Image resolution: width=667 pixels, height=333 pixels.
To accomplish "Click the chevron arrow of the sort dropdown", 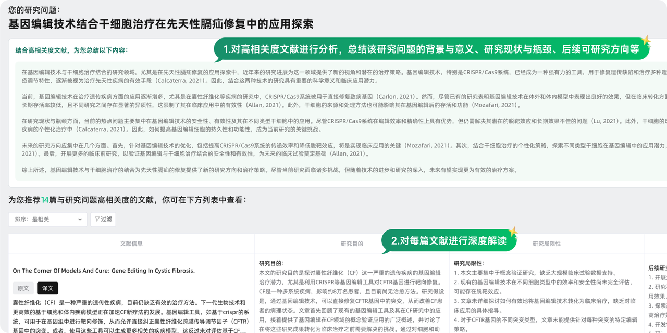I will 80,220.
